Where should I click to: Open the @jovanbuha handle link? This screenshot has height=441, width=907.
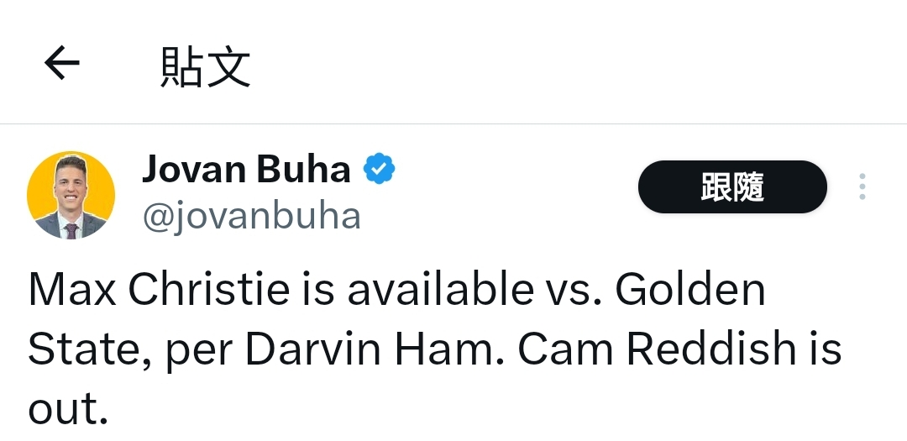tap(252, 216)
